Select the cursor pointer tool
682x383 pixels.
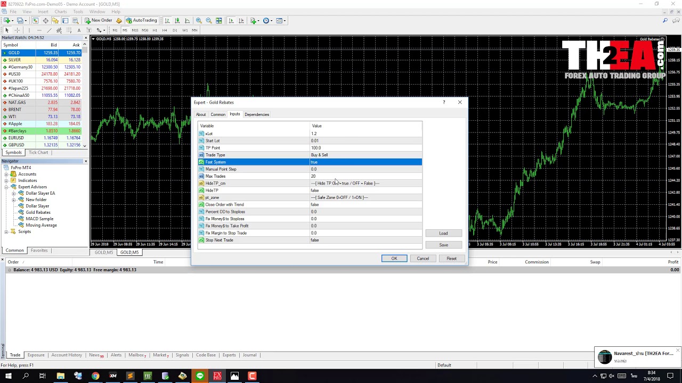pyautogui.click(x=7, y=30)
